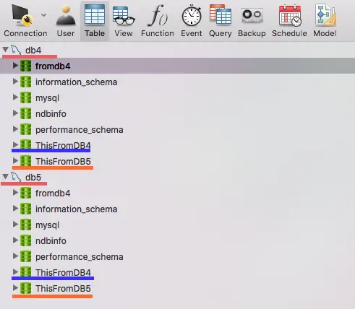Click the Query toolbar icon
The height and width of the screenshot is (309, 355).
click(x=221, y=15)
